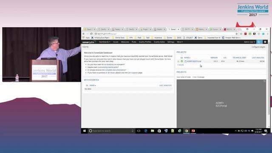Open the Action Center notification icon

[x=266, y=131]
